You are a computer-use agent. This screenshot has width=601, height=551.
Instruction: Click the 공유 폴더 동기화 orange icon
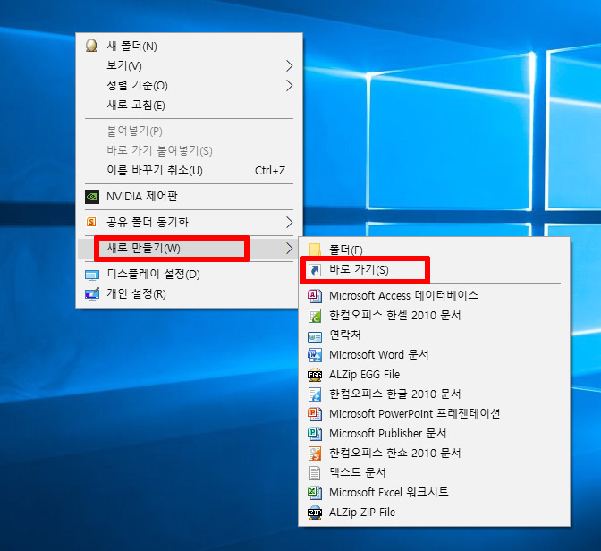[x=91, y=222]
